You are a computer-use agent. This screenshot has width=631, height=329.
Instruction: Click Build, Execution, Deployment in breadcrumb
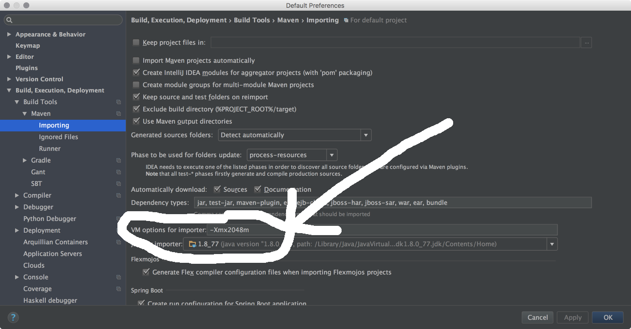point(179,20)
